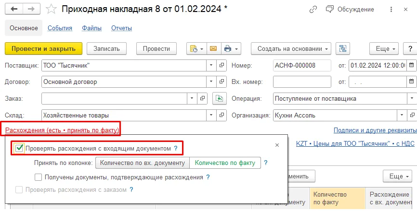Open the vertical three-dot menu in header
The image size is (417, 211).
(391, 10)
